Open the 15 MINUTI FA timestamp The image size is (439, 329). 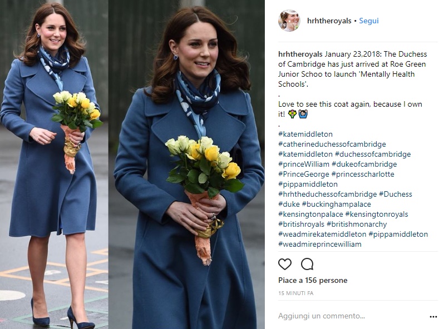pyautogui.click(x=295, y=293)
